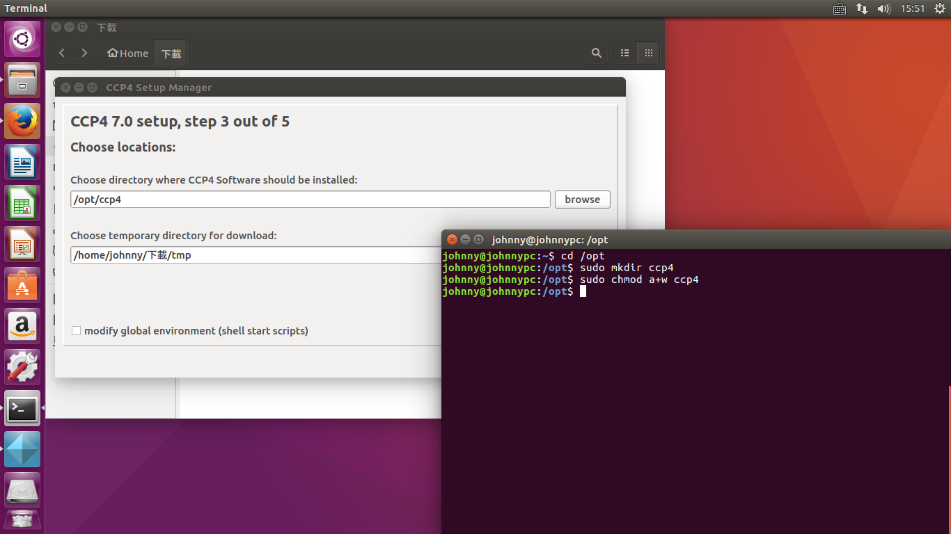Open System Settings wrench icon
This screenshot has height=534, width=951.
point(22,367)
